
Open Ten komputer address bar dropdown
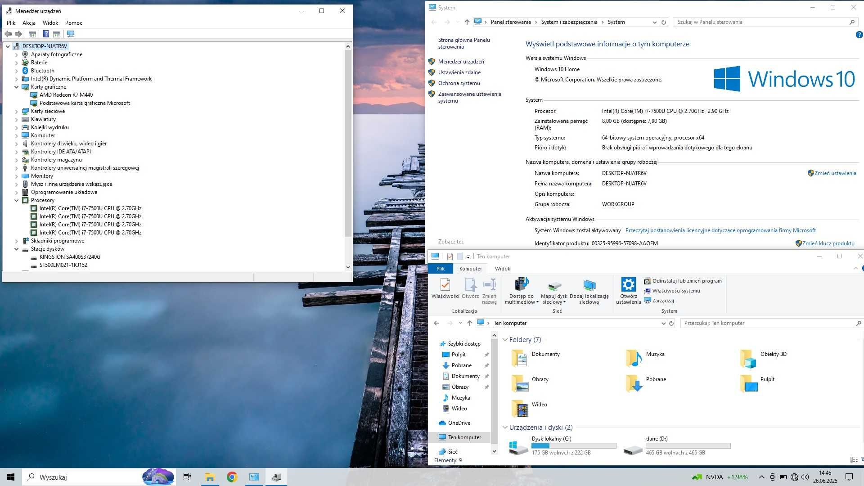[663, 323]
